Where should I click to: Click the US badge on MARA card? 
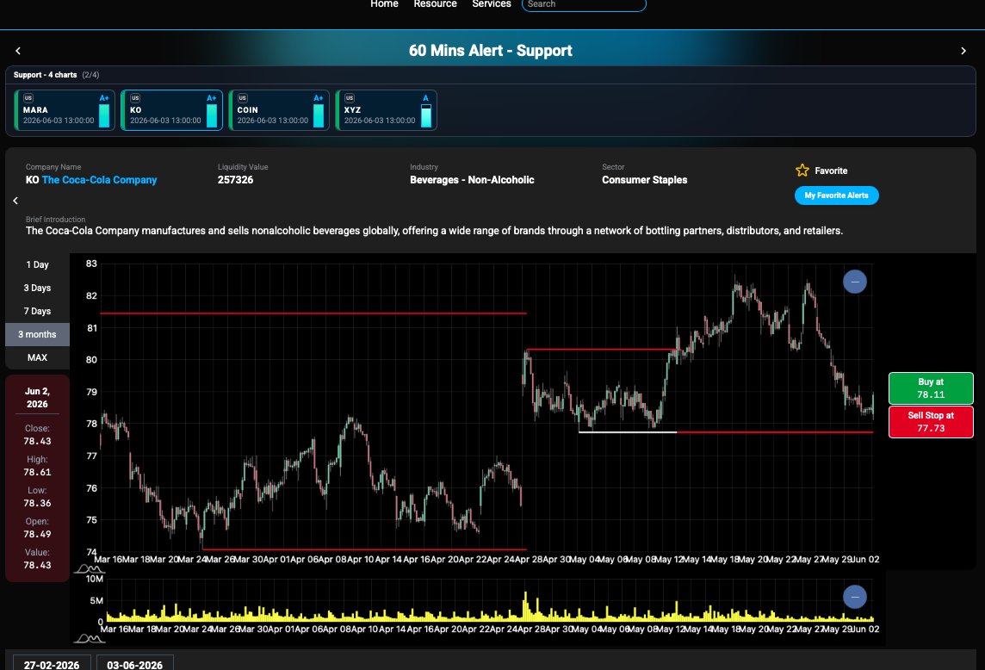[x=28, y=98]
